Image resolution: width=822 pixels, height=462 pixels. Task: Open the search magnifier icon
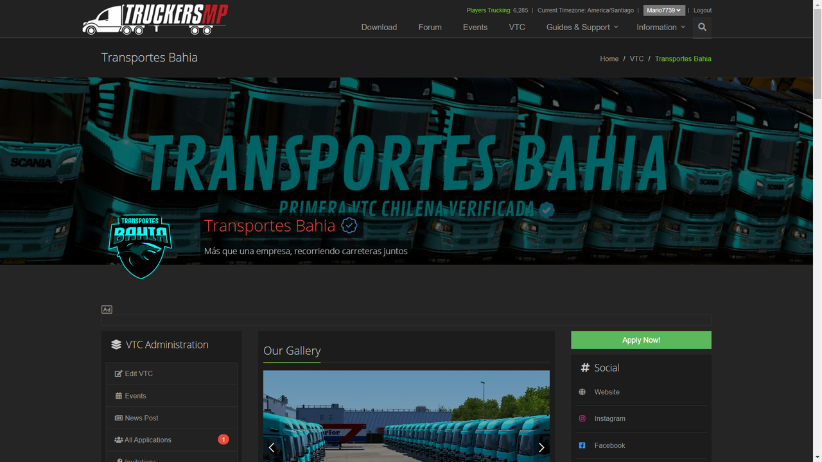click(702, 27)
